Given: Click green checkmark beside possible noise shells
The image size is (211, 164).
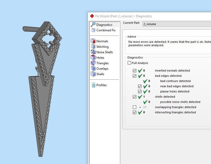Looking at the screenshot, I should (x=145, y=102).
